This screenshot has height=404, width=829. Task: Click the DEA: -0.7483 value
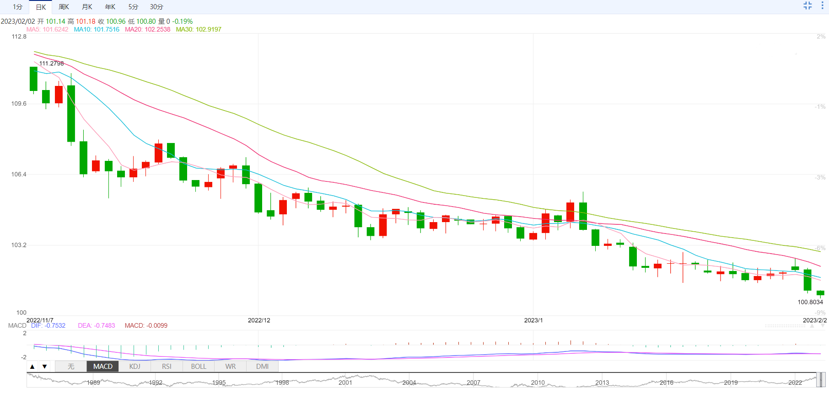pos(97,325)
